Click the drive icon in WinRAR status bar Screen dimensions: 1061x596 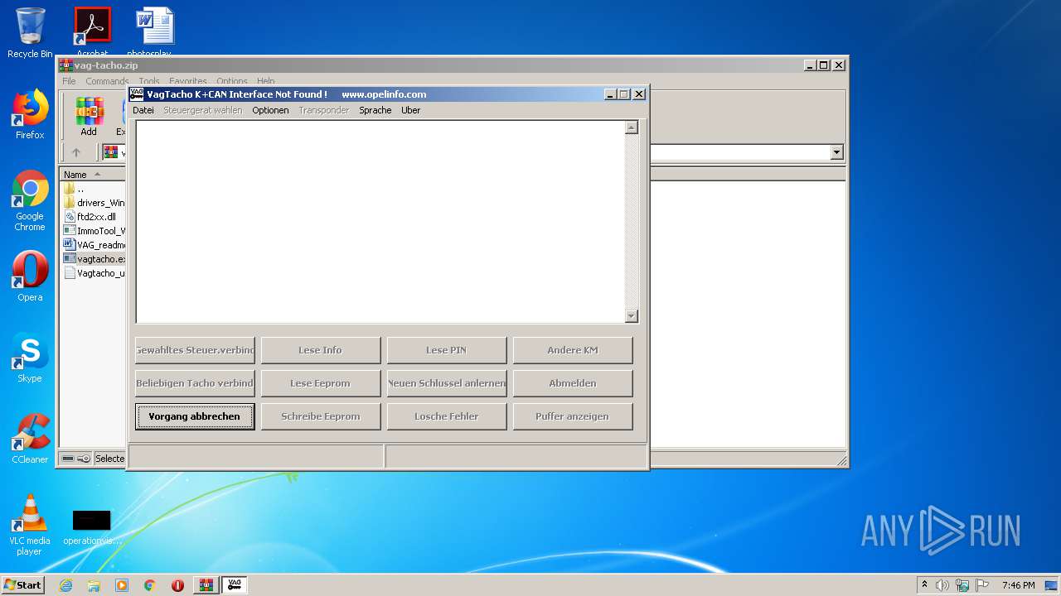(69, 459)
